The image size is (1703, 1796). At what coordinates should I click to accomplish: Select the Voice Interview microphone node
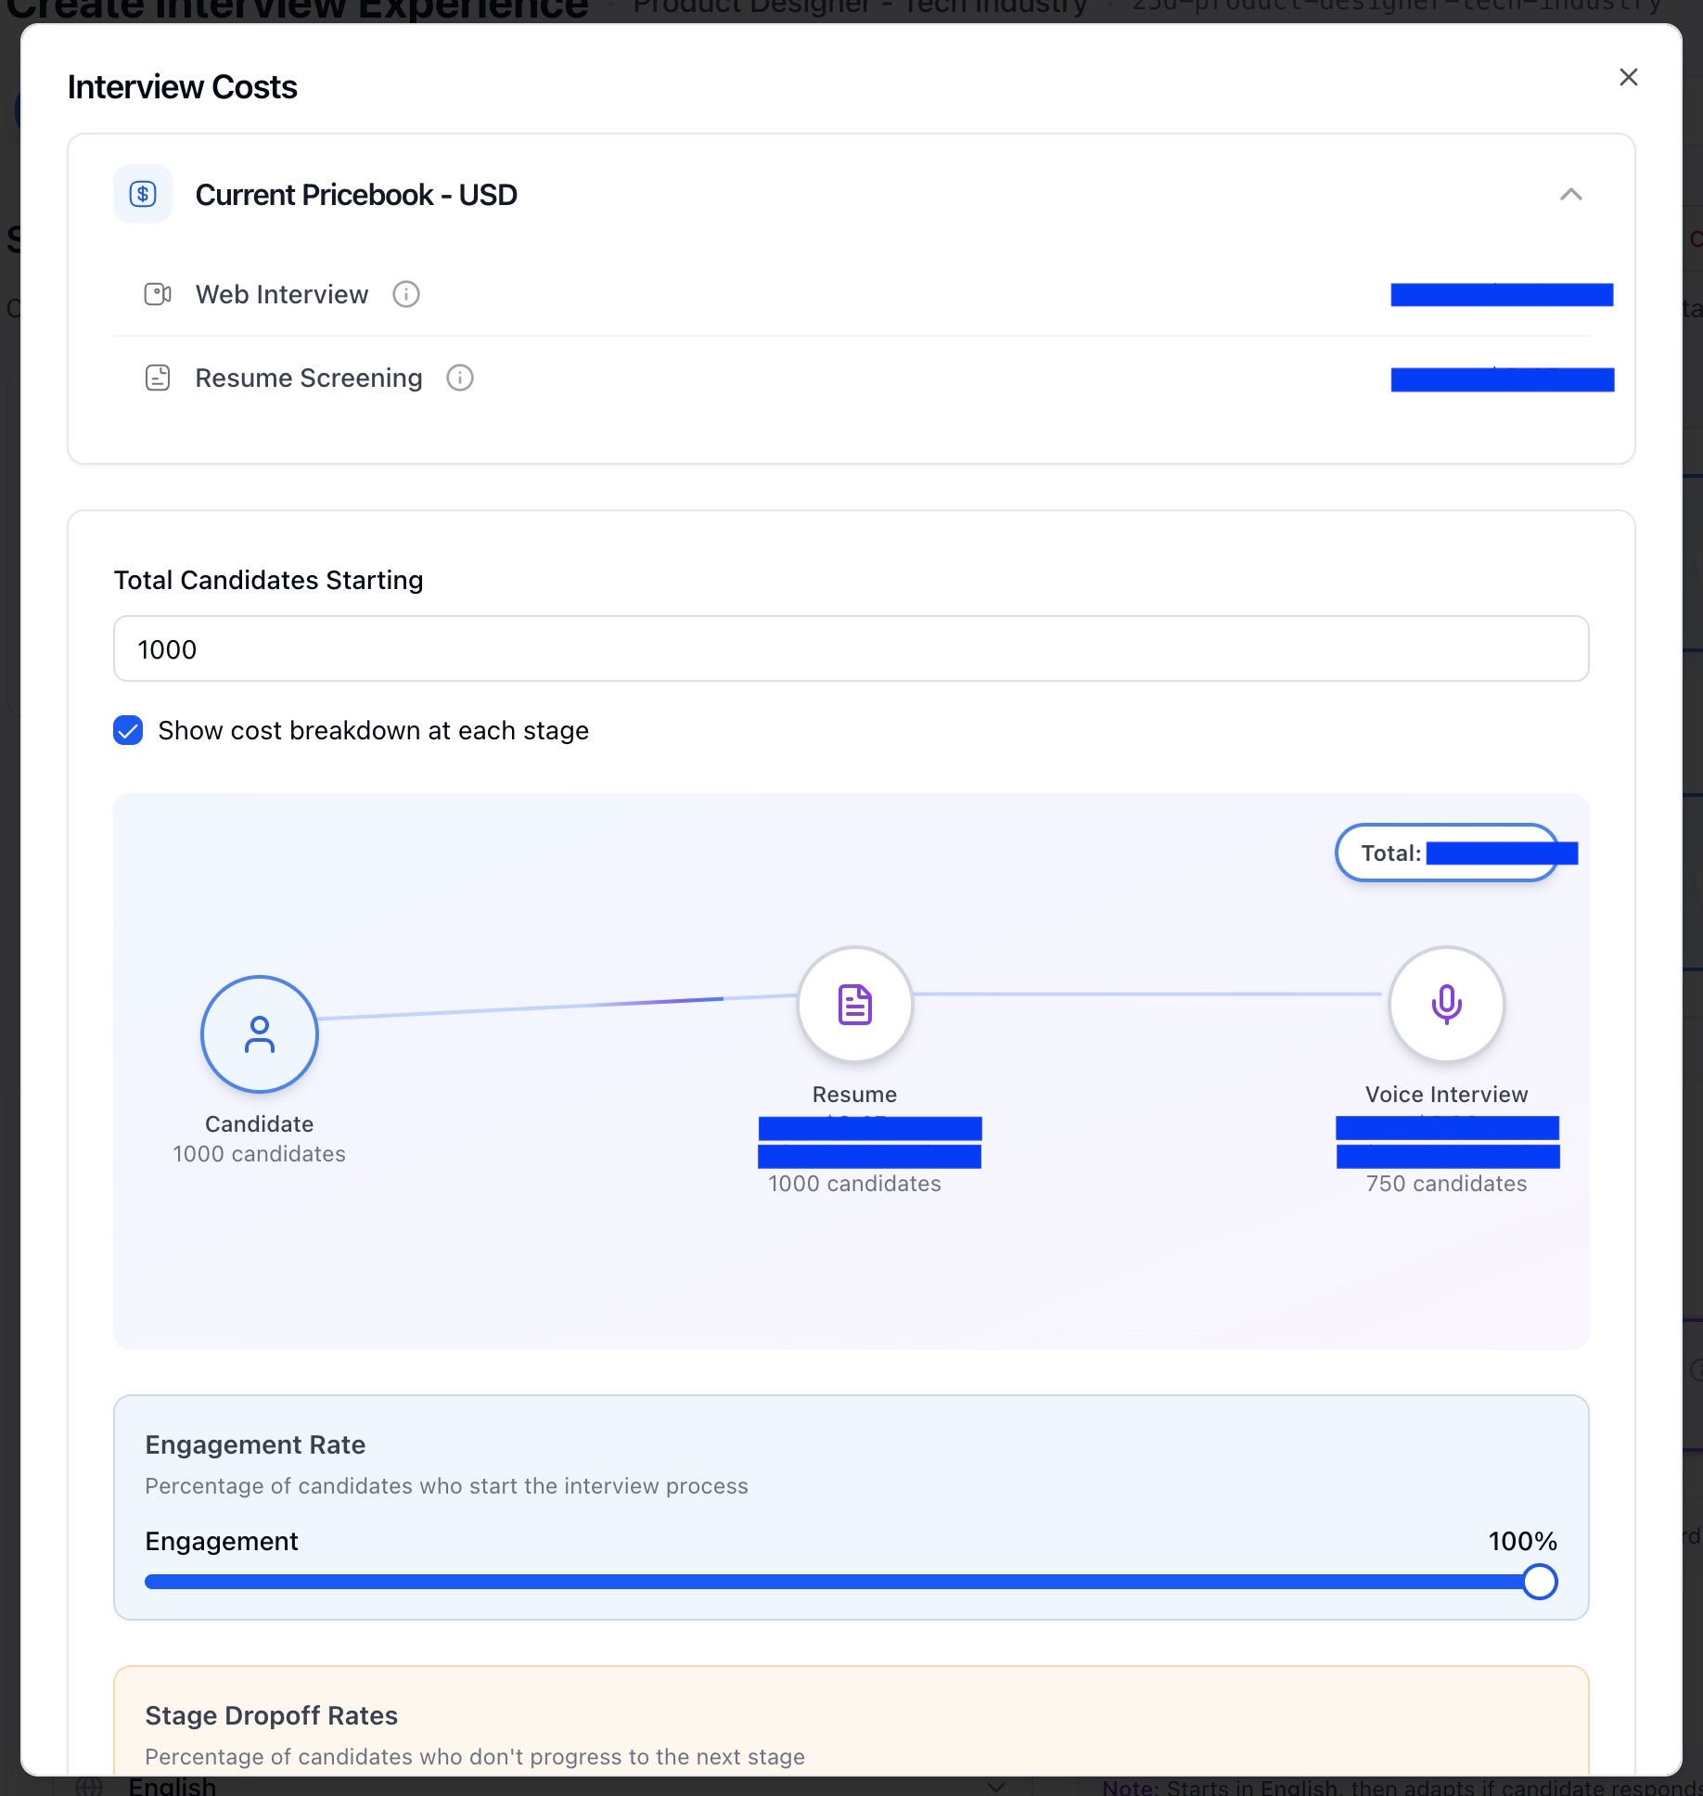1445,1004
